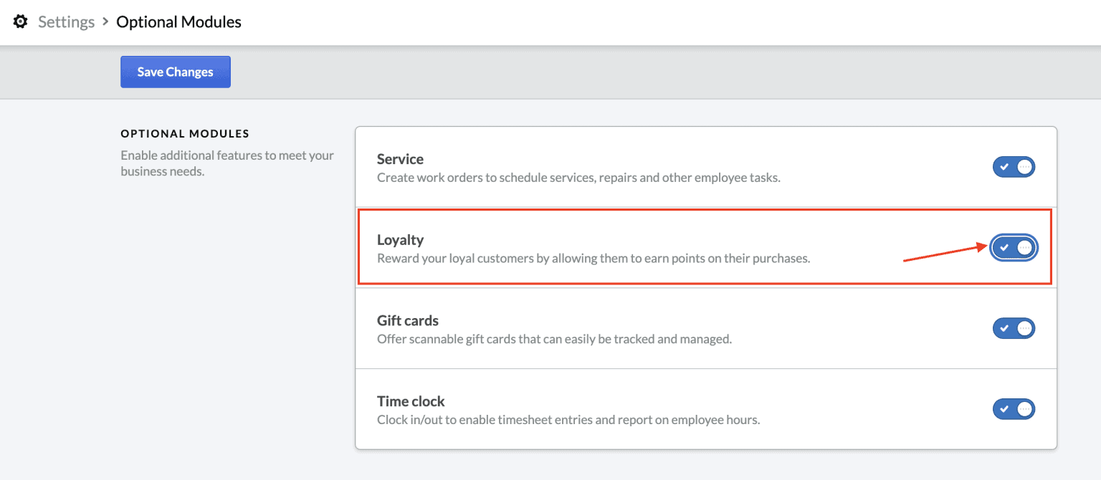1101x480 pixels.
Task: Open the Settings breadcrumb link
Action: point(66,21)
